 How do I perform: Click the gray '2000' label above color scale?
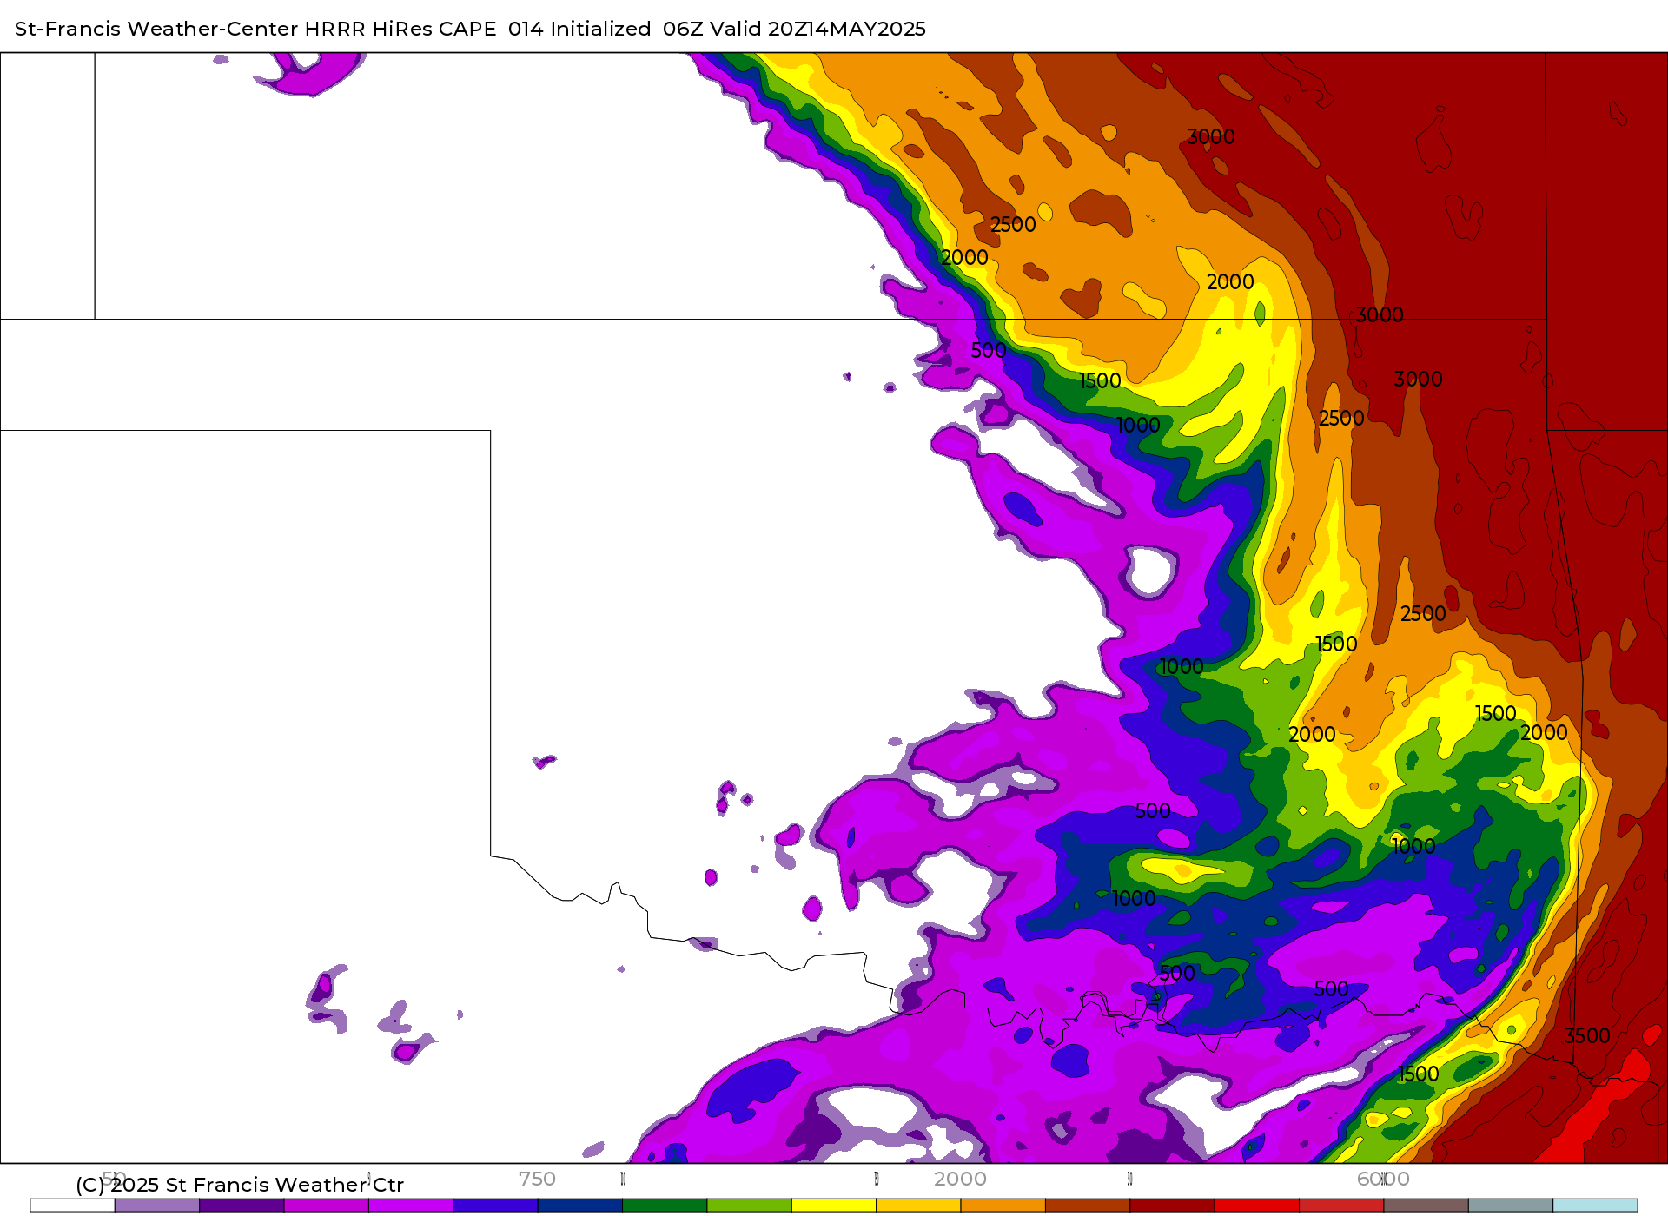(960, 1179)
